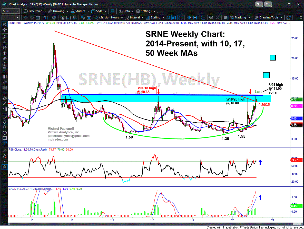Screen dimensions: 304x229
Task: Show more toolbar items via overflow chevron
Action: coord(301,18)
